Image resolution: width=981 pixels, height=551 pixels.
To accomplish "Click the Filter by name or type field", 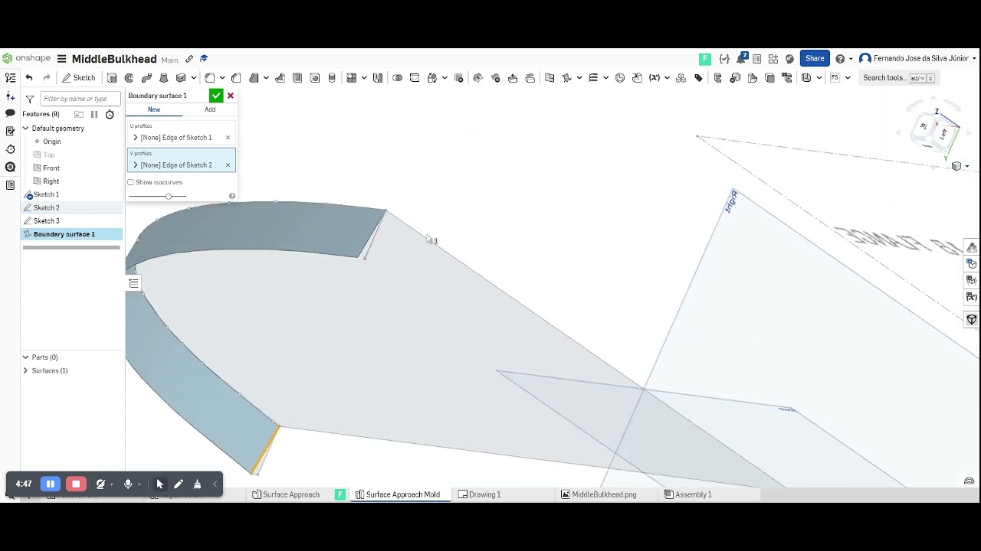I will tap(80, 99).
